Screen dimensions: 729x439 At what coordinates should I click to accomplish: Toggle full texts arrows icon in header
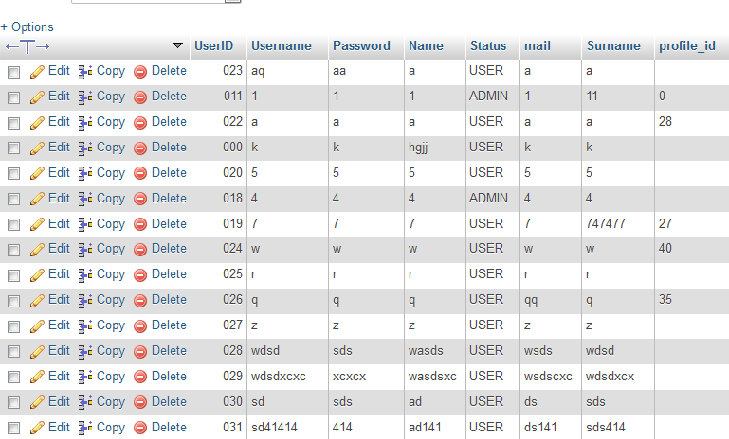click(27, 46)
